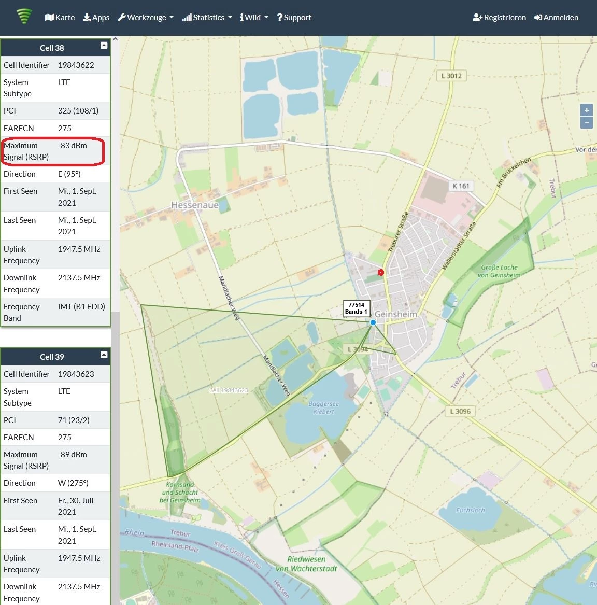Viewport: 597px width, 605px height.
Task: Click the Cell 19843623 coverage label
Action: (229, 390)
